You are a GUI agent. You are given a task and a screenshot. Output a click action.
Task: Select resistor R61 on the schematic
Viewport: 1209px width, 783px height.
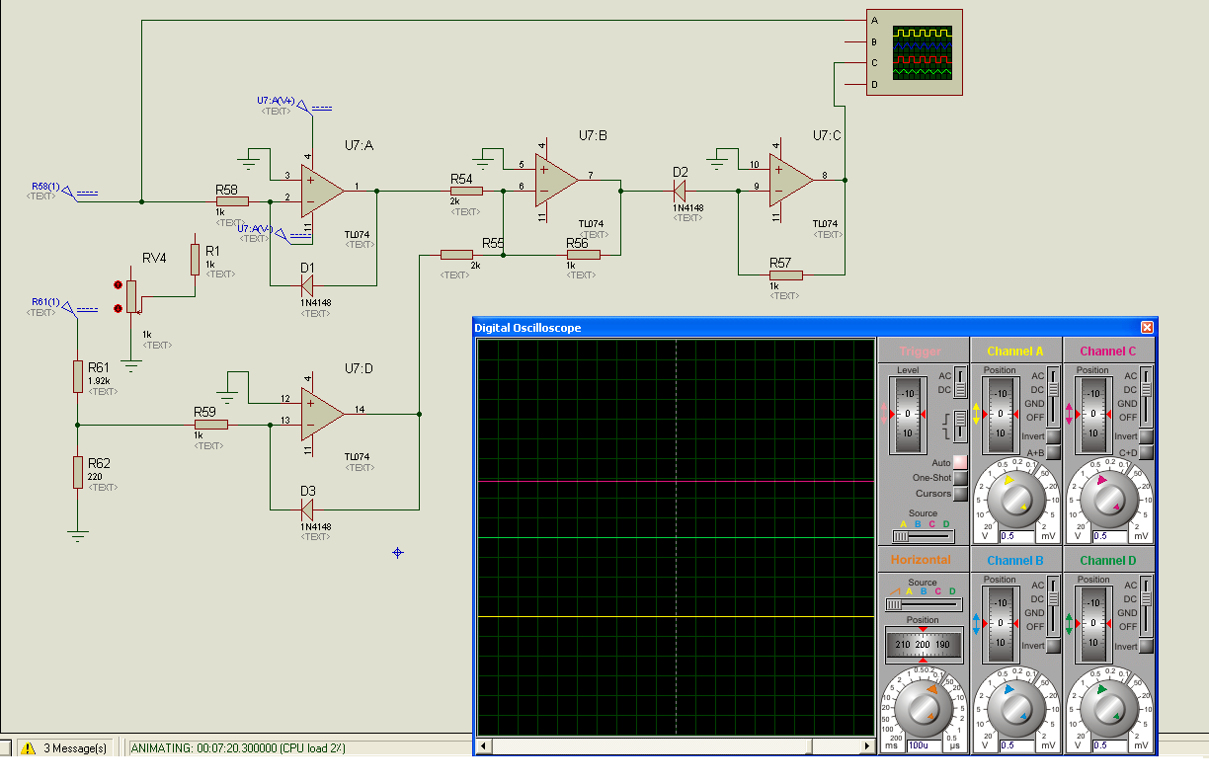click(x=77, y=376)
